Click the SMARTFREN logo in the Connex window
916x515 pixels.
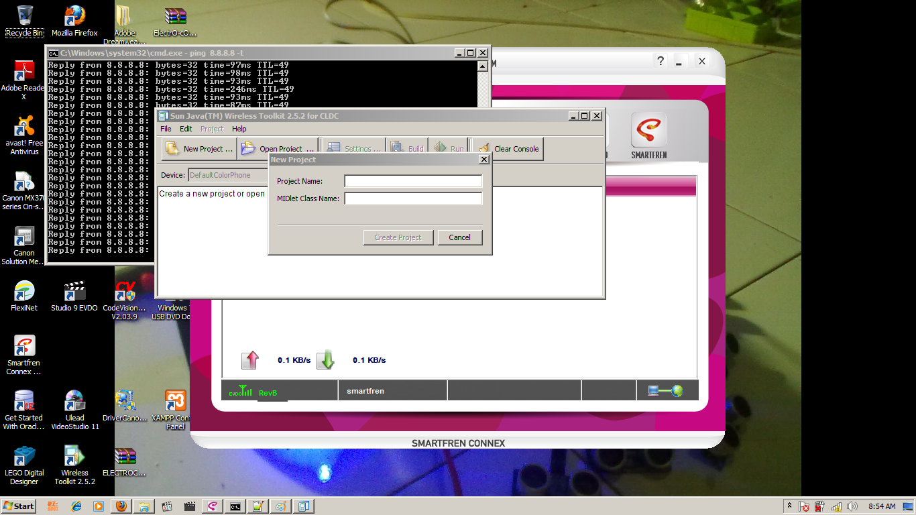coord(648,135)
